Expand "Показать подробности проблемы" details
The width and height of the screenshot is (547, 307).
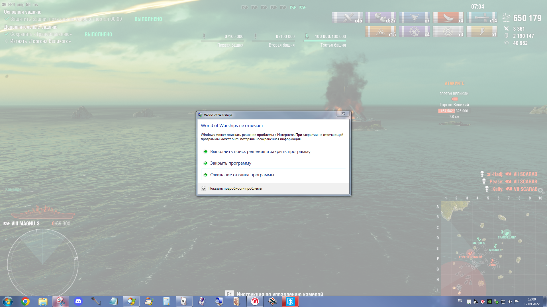232,188
